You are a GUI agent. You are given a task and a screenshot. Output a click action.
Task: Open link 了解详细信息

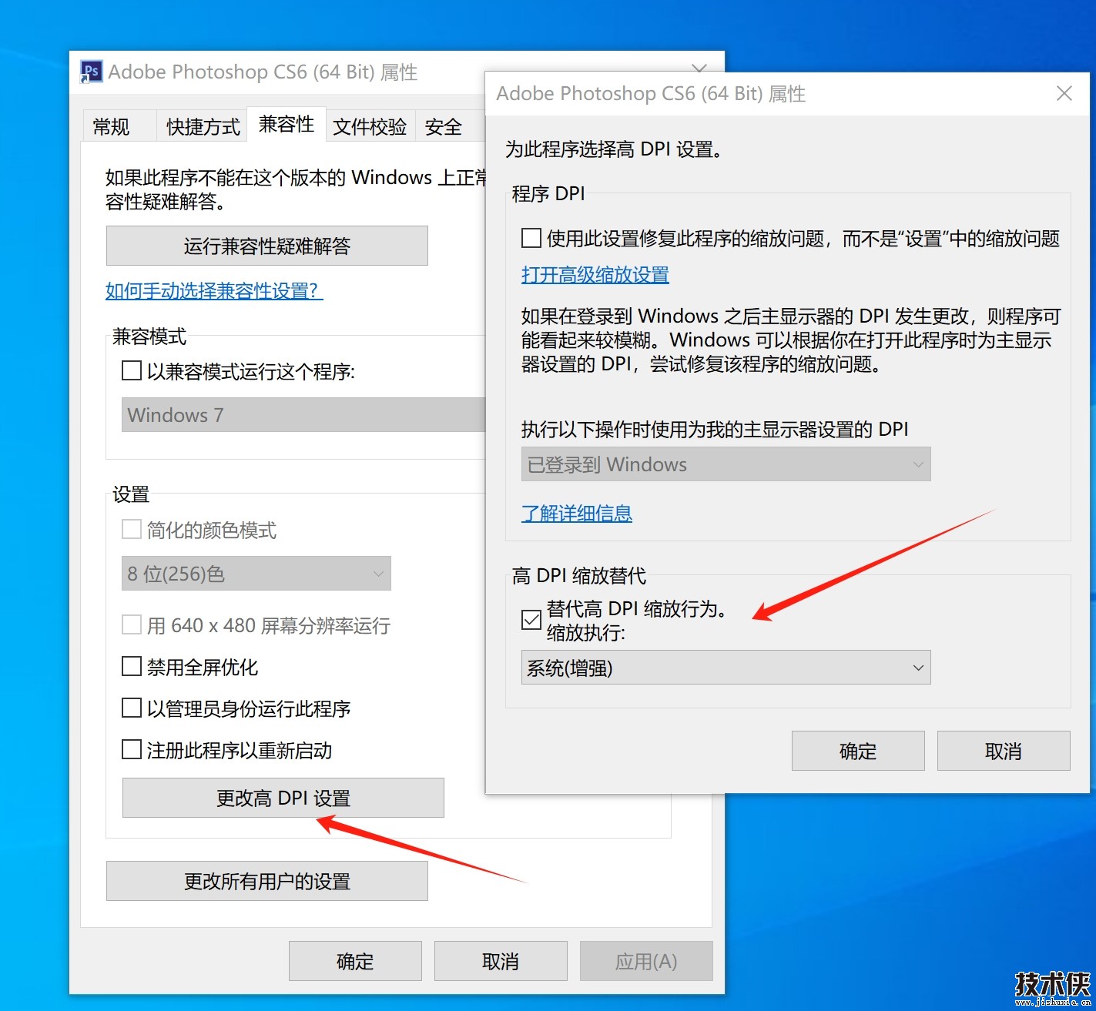(x=577, y=513)
